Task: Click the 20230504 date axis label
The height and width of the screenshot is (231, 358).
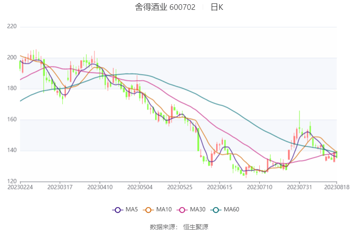Action: point(140,187)
